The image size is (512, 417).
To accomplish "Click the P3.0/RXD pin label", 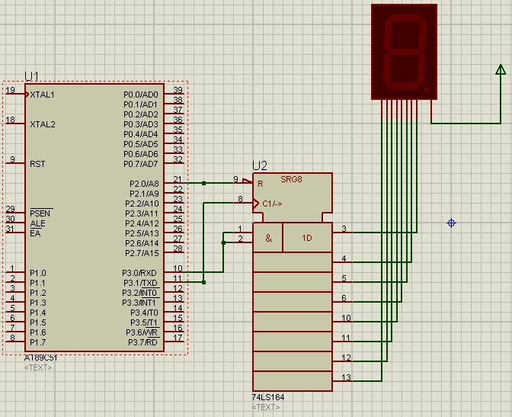I will (x=142, y=273).
